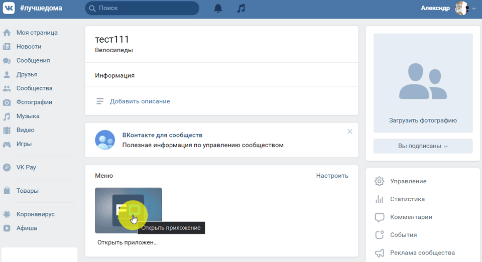Open Моя страница from sidebar
The image size is (482, 262).
(x=37, y=33)
